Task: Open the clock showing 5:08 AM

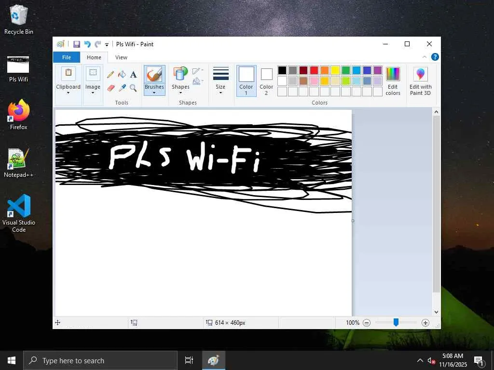Action: pyautogui.click(x=453, y=360)
